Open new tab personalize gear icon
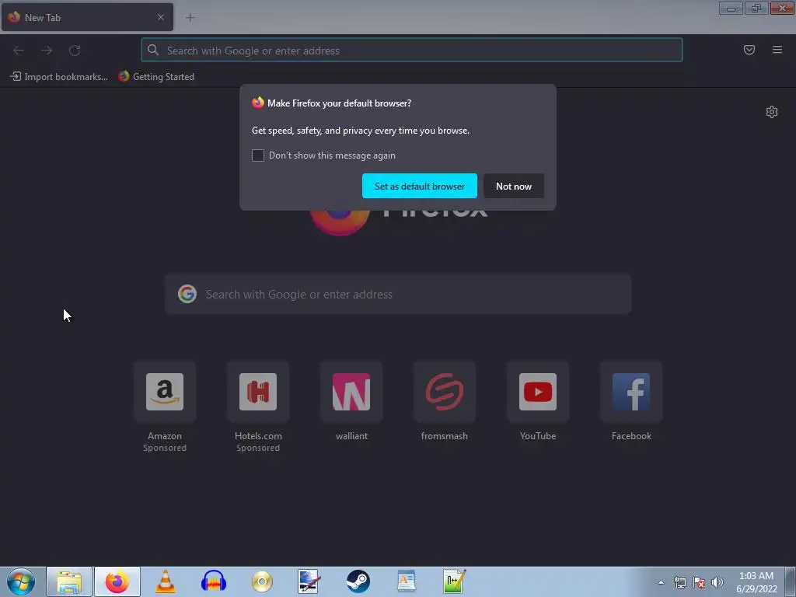The height and width of the screenshot is (597, 796). click(x=772, y=112)
